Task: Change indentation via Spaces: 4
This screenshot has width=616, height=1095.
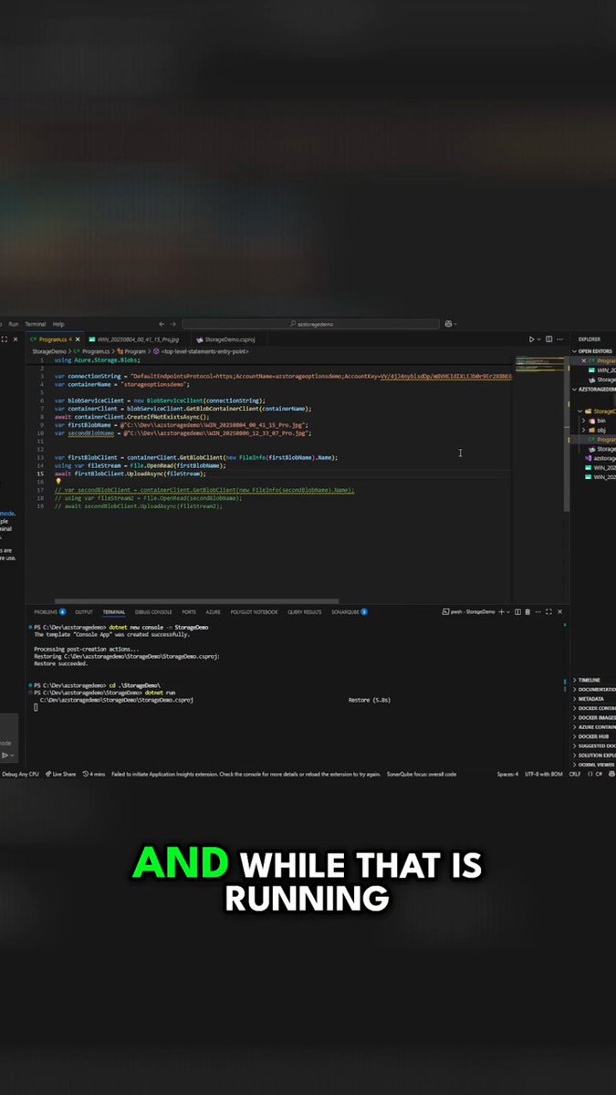Action: (507, 774)
